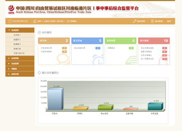
Task: Click the 联合惩戒反馈 item link
Action: [x=80, y=48]
